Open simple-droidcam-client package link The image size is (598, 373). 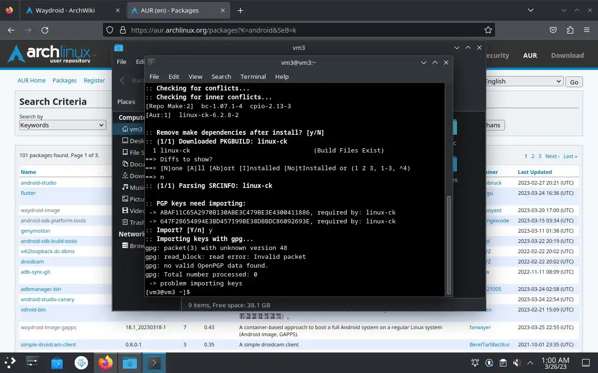tap(48, 345)
